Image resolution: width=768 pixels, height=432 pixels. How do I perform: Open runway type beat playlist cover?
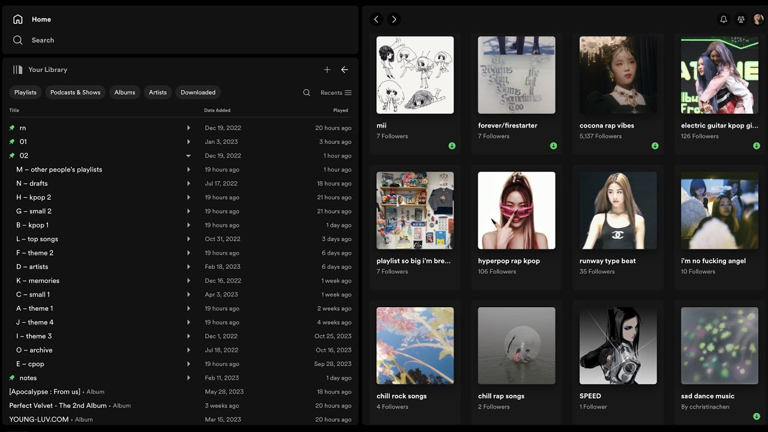(x=618, y=211)
